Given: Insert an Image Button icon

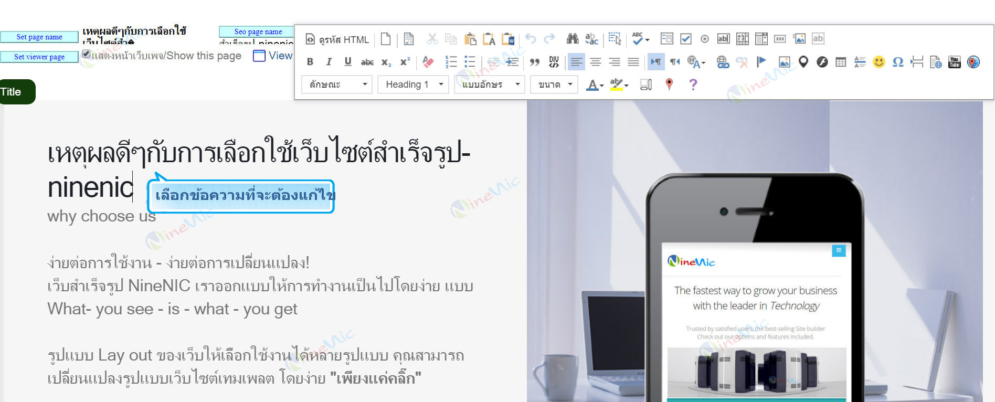Looking at the screenshot, I should coord(799,39).
